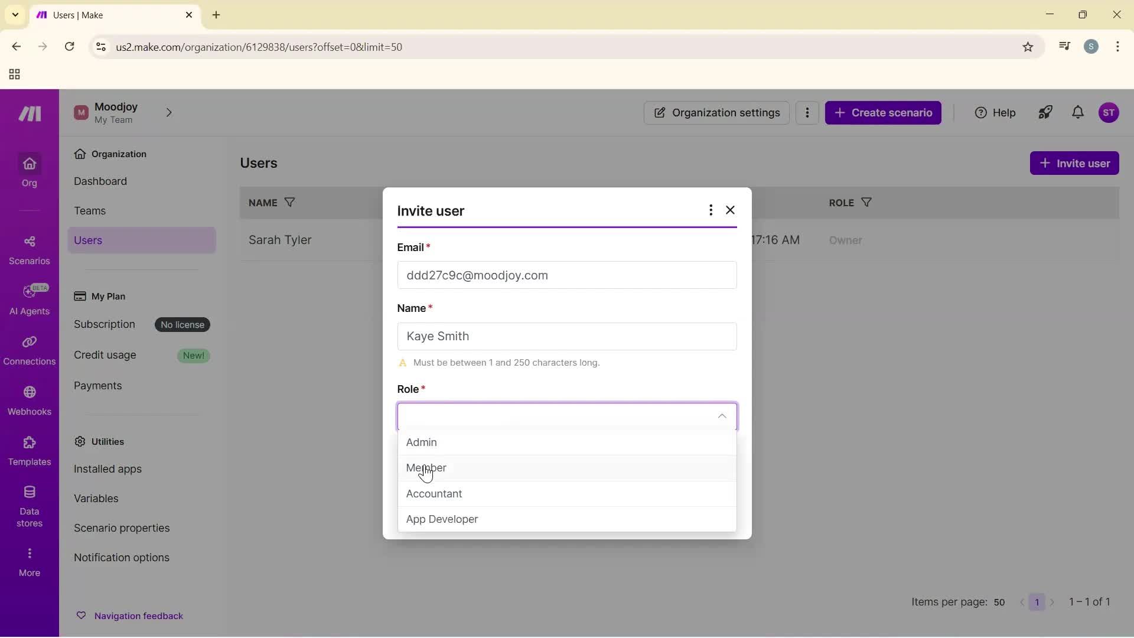Screen dimensions: 1134x638
Task: Open the Templates section
Action: point(29,452)
